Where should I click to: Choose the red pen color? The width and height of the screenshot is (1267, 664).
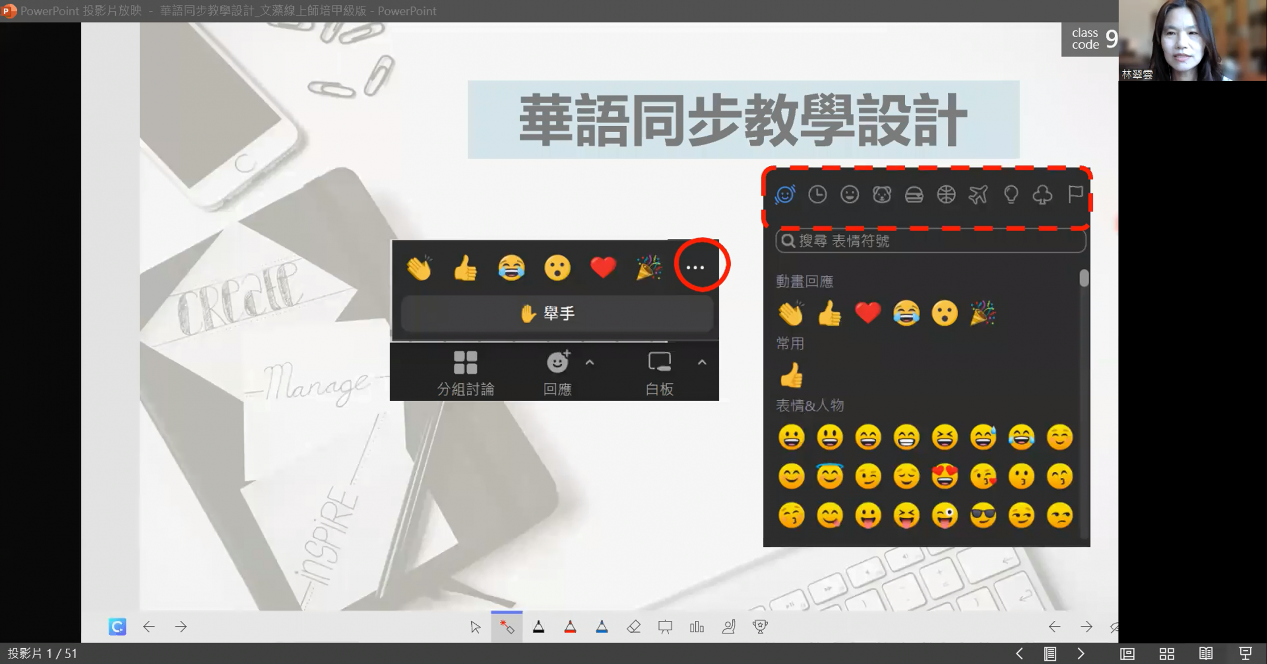(570, 627)
